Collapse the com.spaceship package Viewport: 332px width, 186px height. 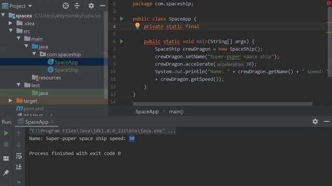point(34,54)
